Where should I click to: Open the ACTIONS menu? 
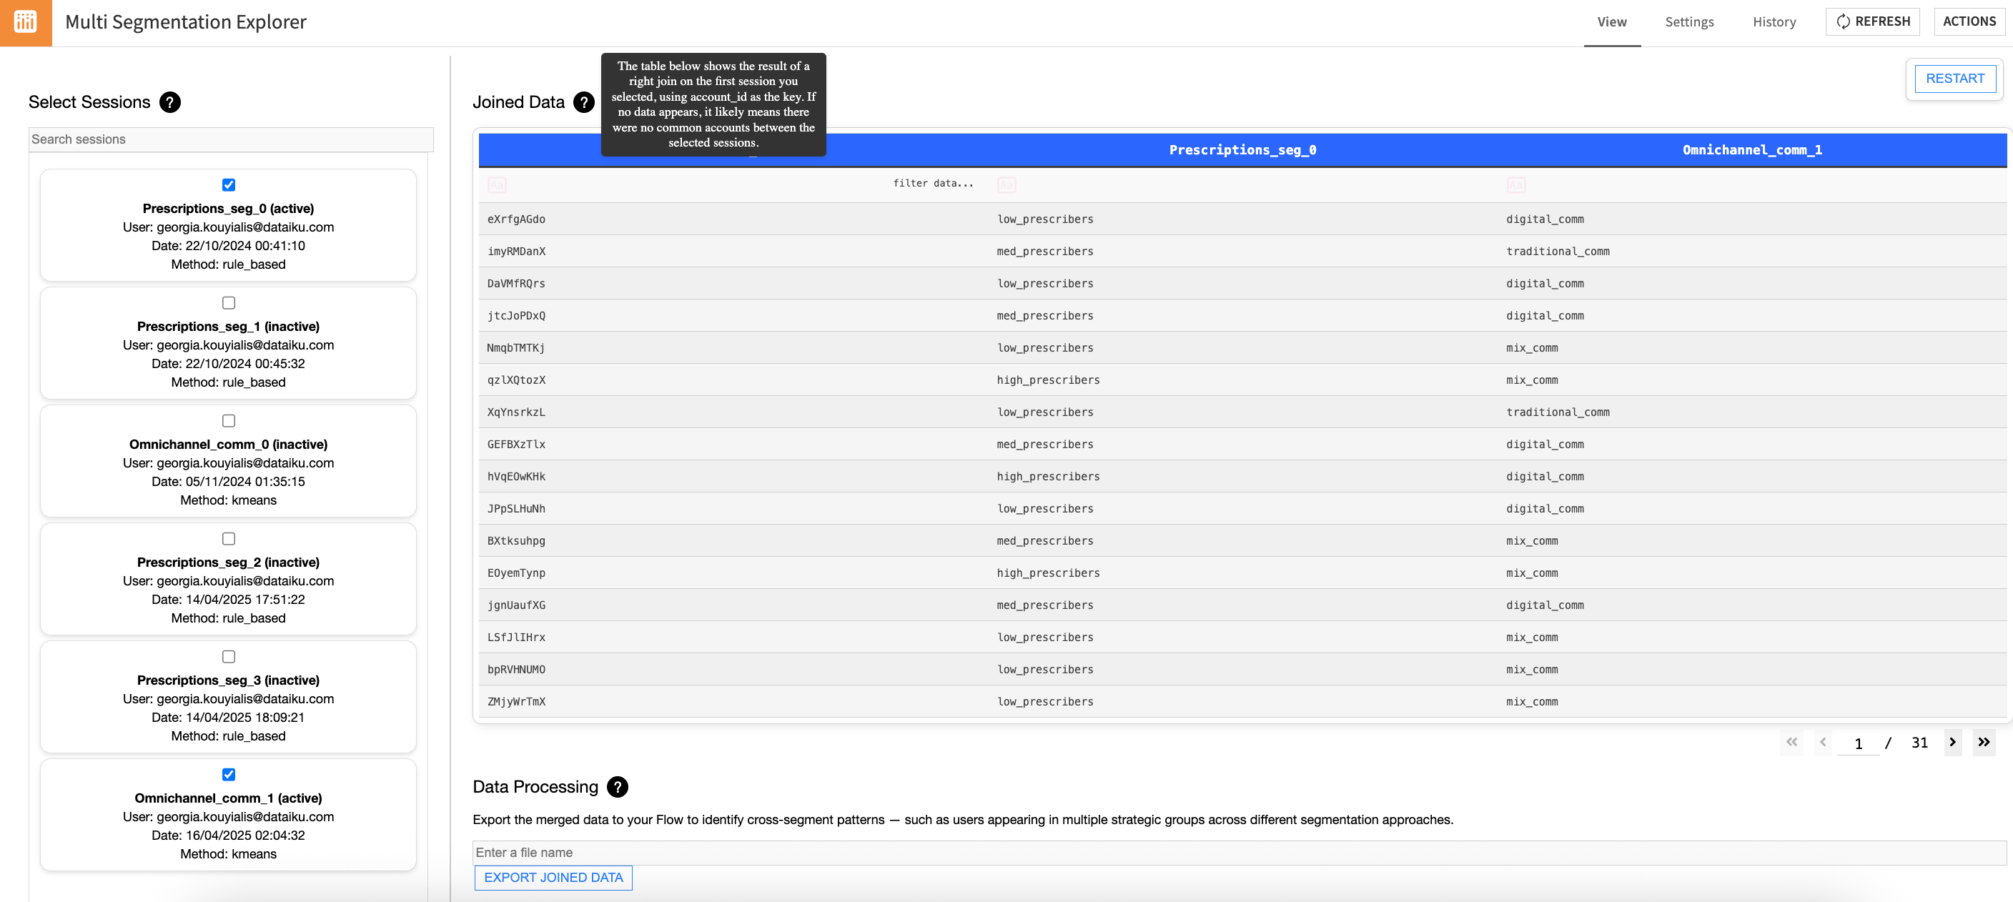click(x=1969, y=21)
